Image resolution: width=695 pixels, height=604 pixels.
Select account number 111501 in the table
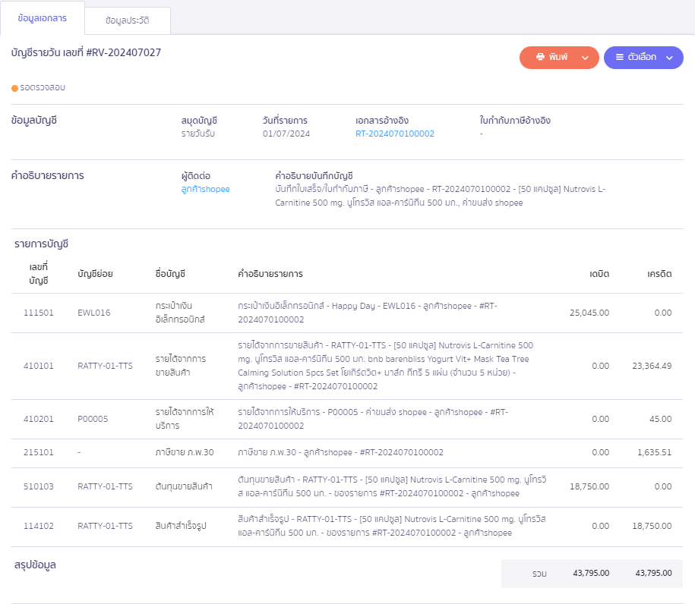[39, 312]
